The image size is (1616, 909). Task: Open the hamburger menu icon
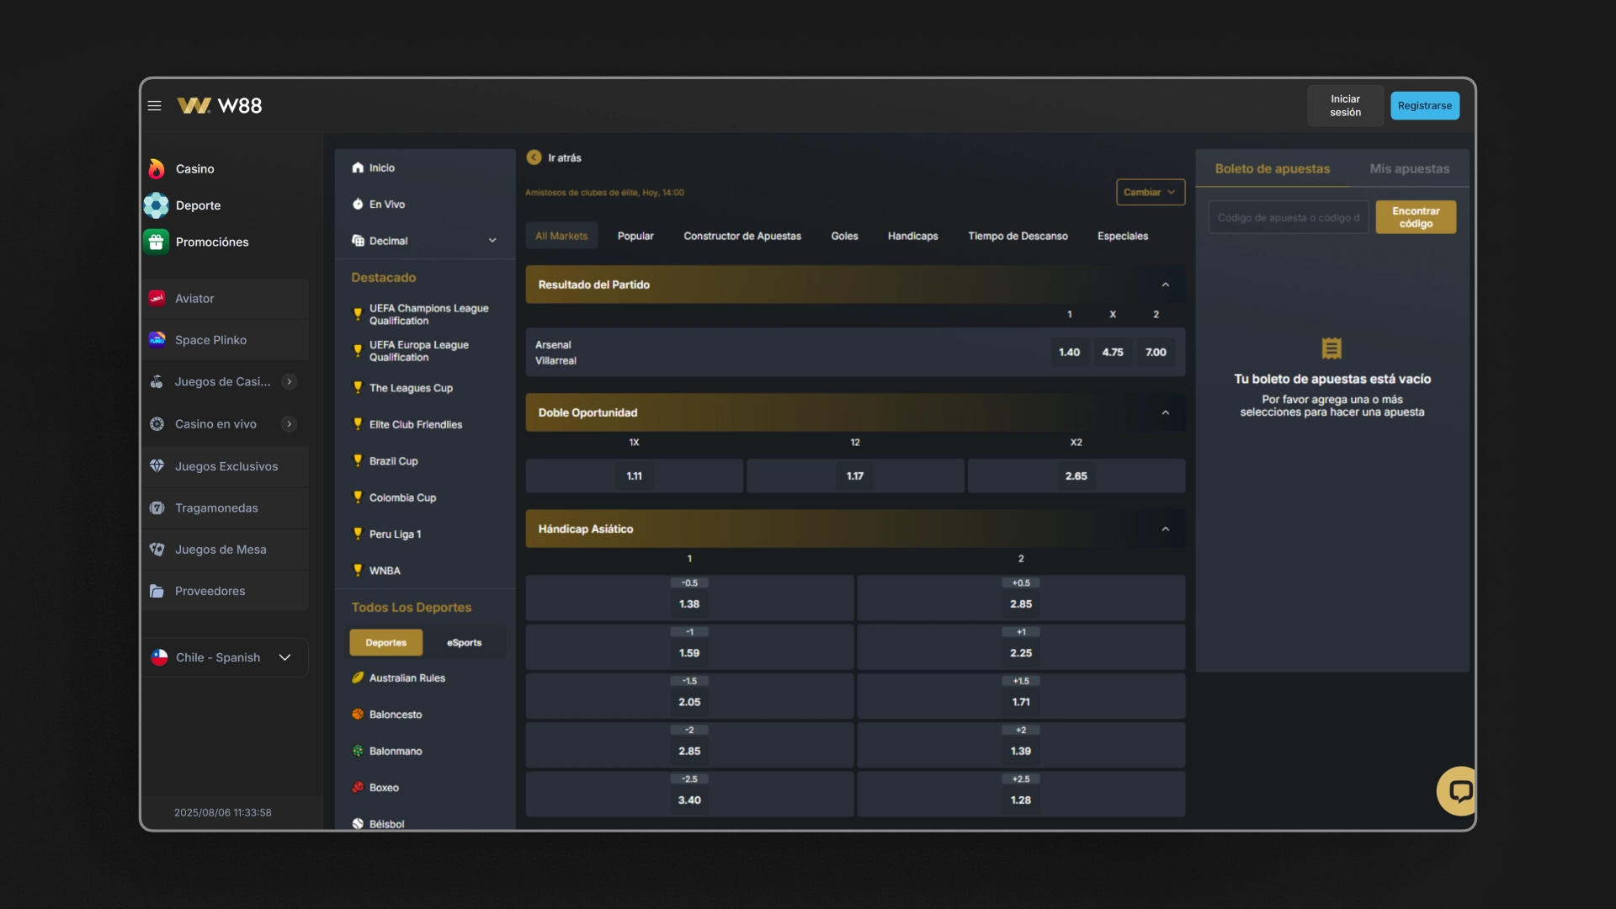[154, 106]
